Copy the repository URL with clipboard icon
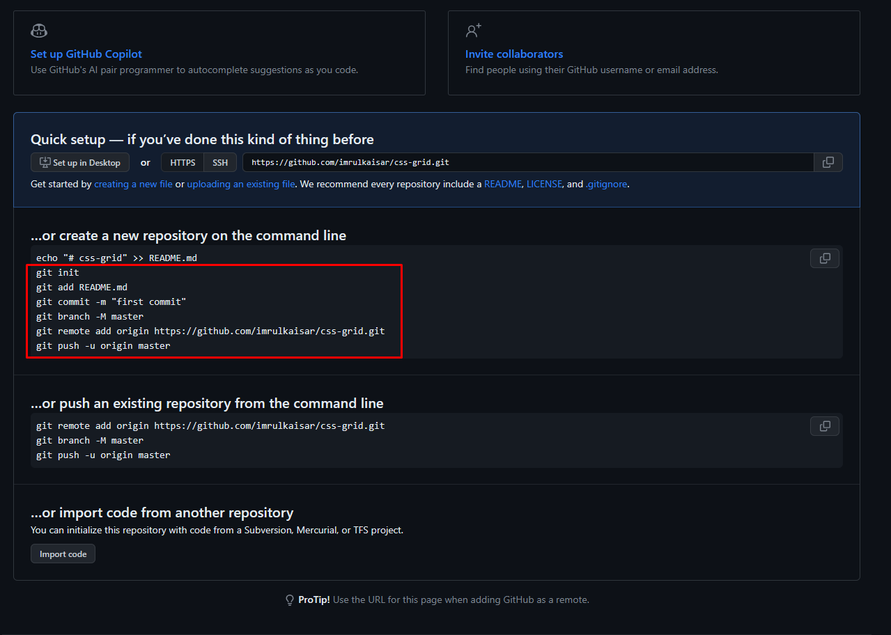 pos(828,162)
